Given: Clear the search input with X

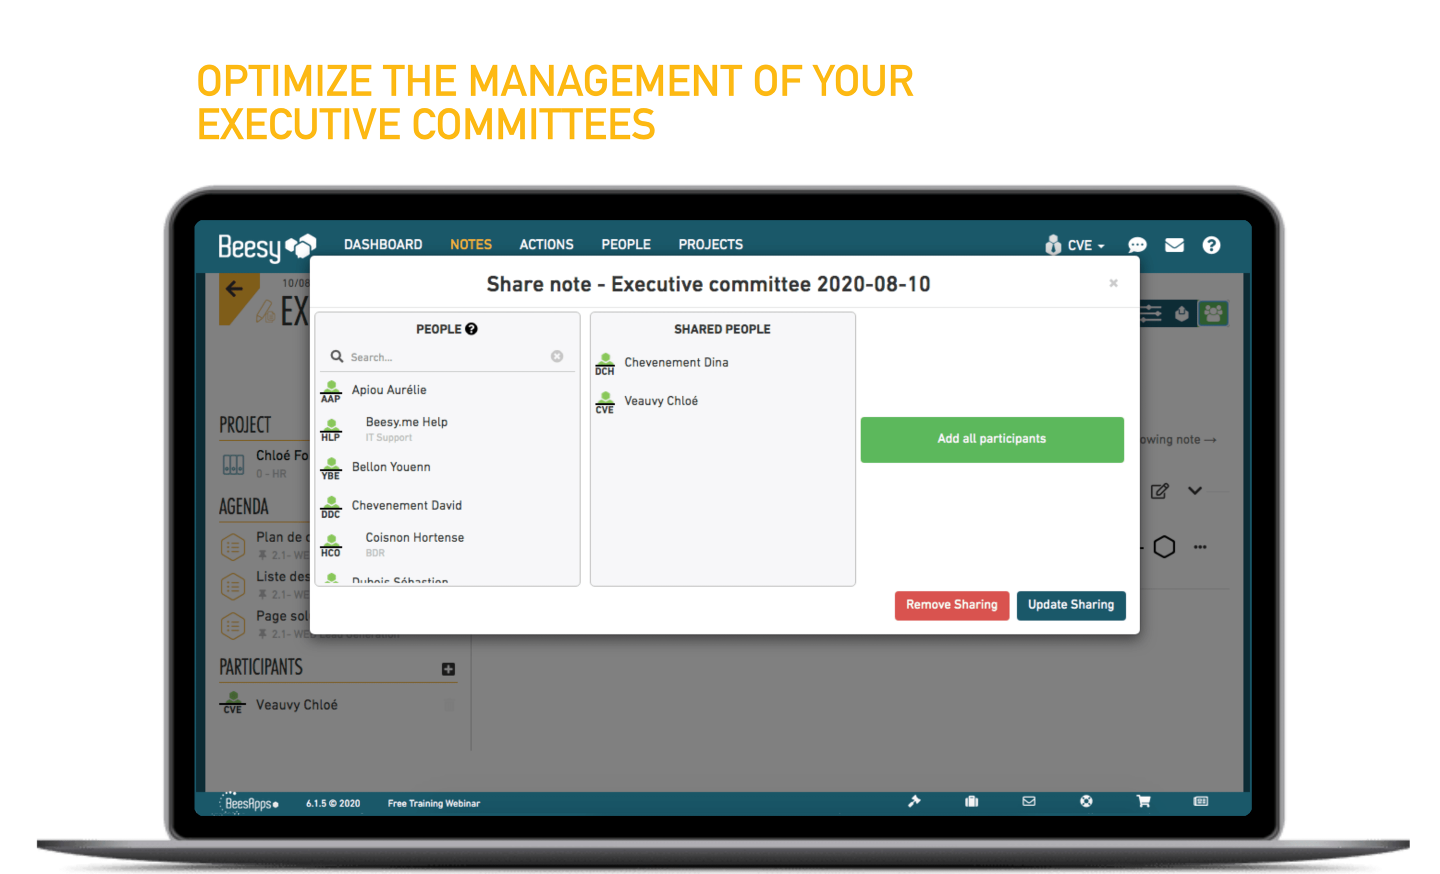Looking at the screenshot, I should click(558, 357).
